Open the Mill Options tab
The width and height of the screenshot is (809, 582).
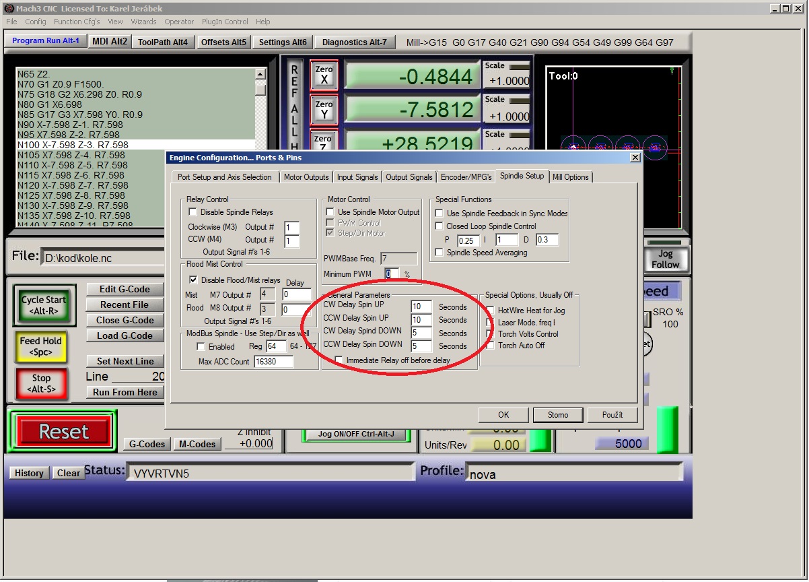(x=570, y=177)
